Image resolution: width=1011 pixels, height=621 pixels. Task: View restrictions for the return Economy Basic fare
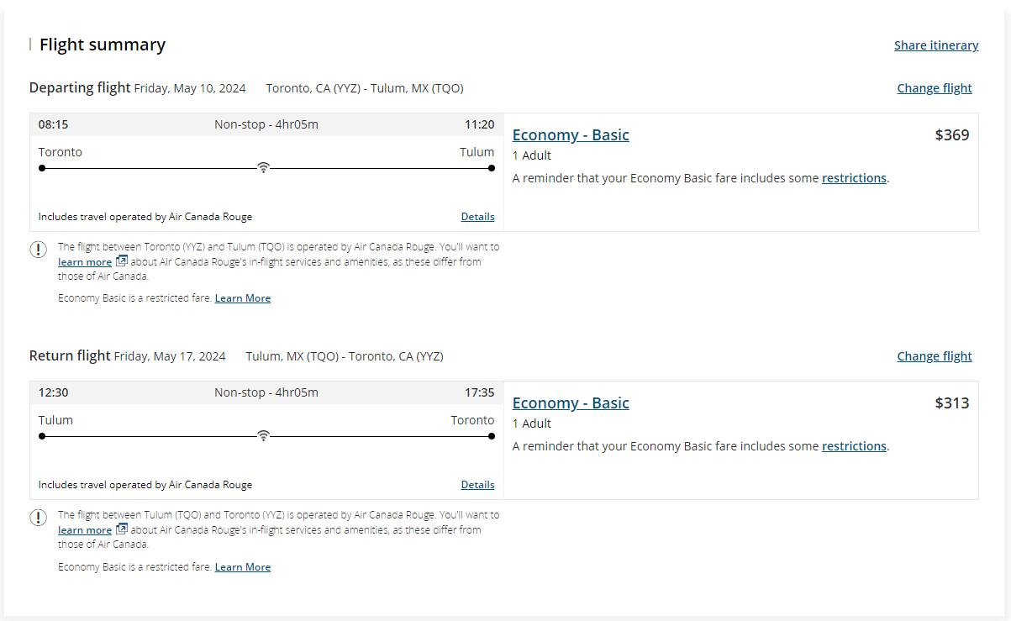(854, 446)
